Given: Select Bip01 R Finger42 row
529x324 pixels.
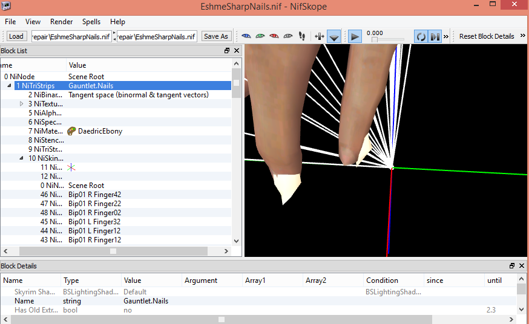Looking at the screenshot, I should coord(116,195).
